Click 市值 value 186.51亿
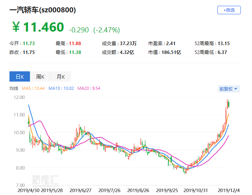252x195 pixels. [x=171, y=52]
